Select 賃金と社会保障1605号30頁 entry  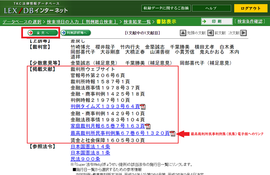click(108, 140)
